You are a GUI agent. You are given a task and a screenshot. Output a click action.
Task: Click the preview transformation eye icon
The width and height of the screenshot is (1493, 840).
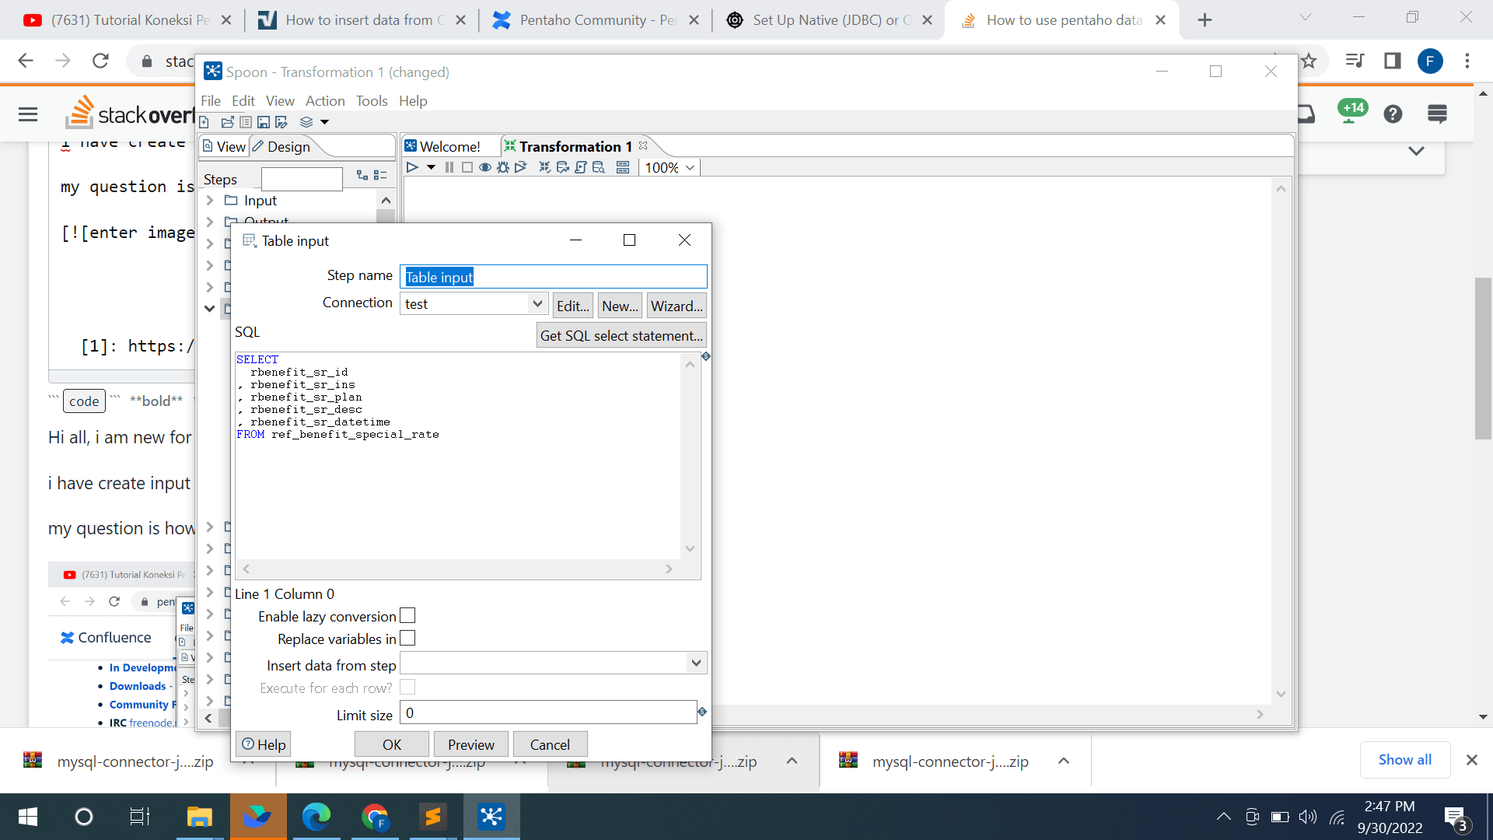pyautogui.click(x=485, y=167)
